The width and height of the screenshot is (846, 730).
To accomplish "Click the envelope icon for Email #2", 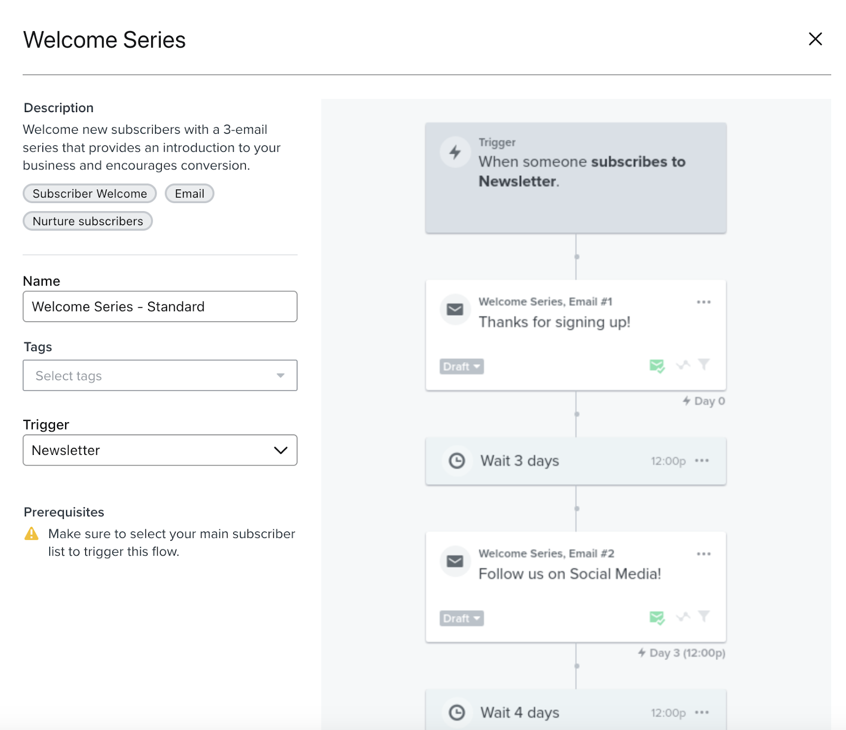I will [x=455, y=561].
